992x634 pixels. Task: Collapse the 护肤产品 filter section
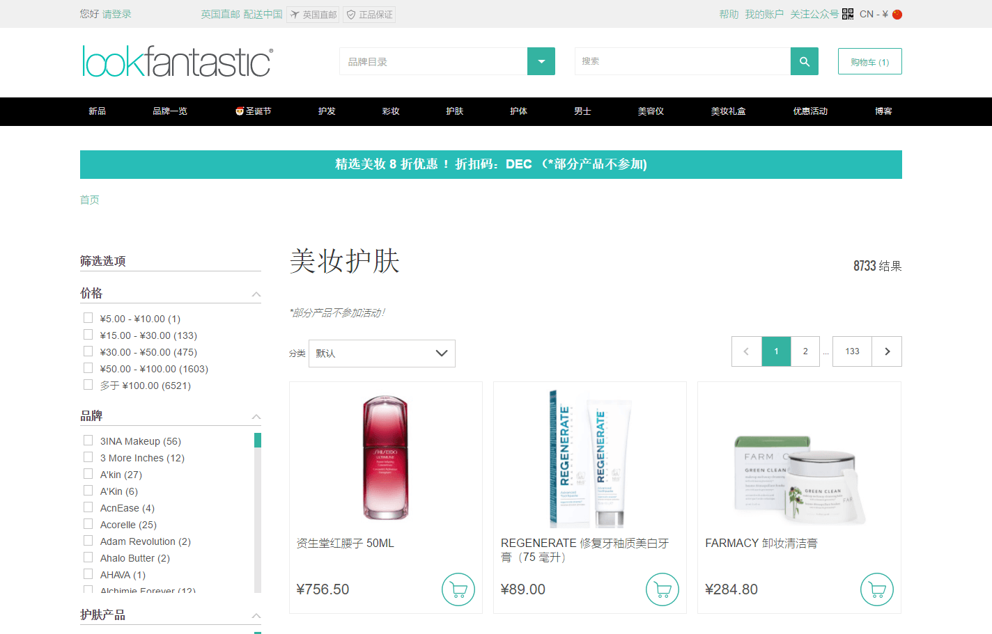[256, 616]
